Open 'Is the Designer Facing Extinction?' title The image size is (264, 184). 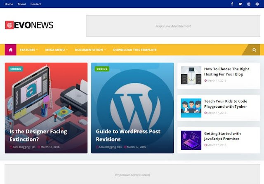pyautogui.click(x=38, y=135)
